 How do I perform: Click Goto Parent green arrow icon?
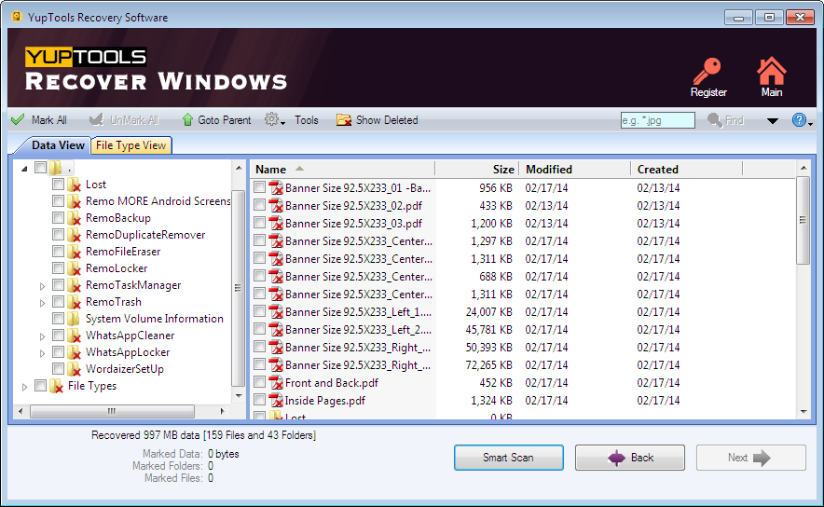pos(187,120)
